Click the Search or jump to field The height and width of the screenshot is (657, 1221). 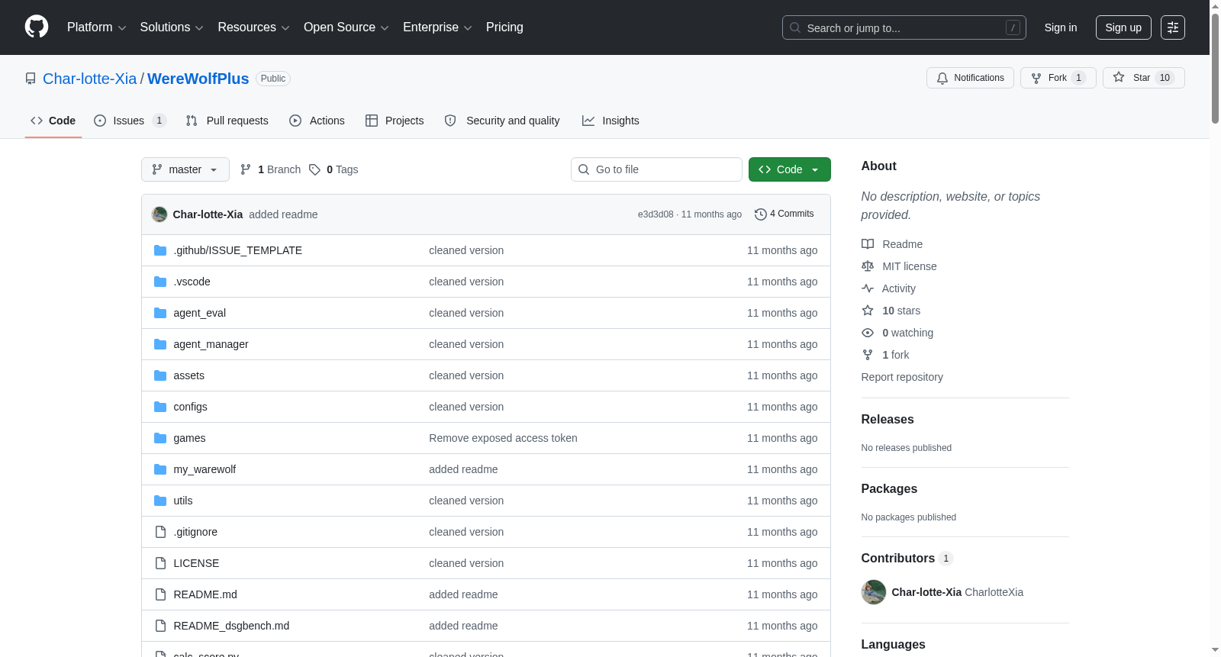click(904, 27)
